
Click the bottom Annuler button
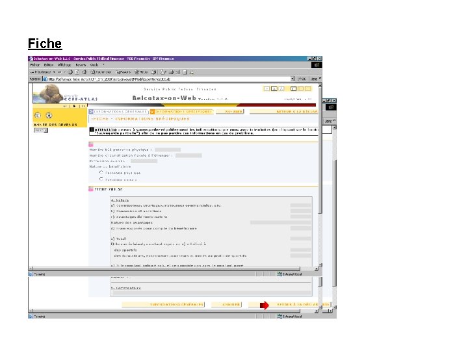click(x=227, y=304)
